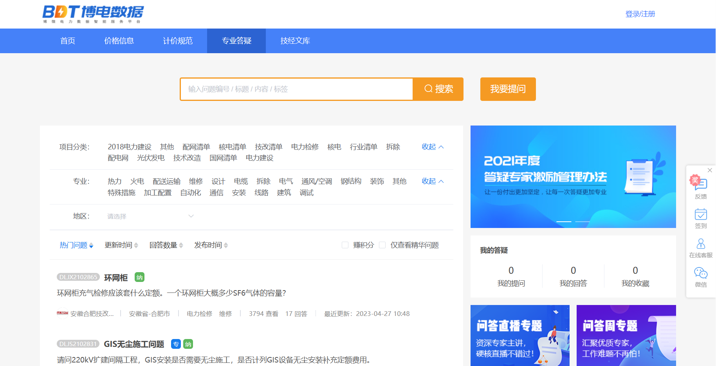Click question ID DLJS2102831 tag
Image resolution: width=716 pixels, height=366 pixels.
coord(78,344)
